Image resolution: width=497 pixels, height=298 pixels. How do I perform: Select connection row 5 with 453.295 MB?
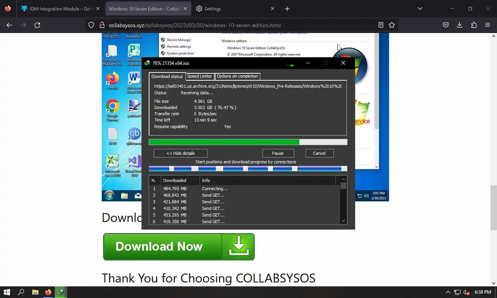(245, 215)
